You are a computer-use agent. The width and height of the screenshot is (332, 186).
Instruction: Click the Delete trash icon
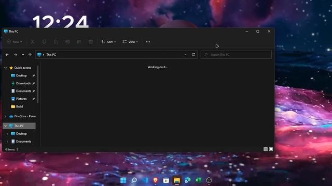click(x=91, y=42)
